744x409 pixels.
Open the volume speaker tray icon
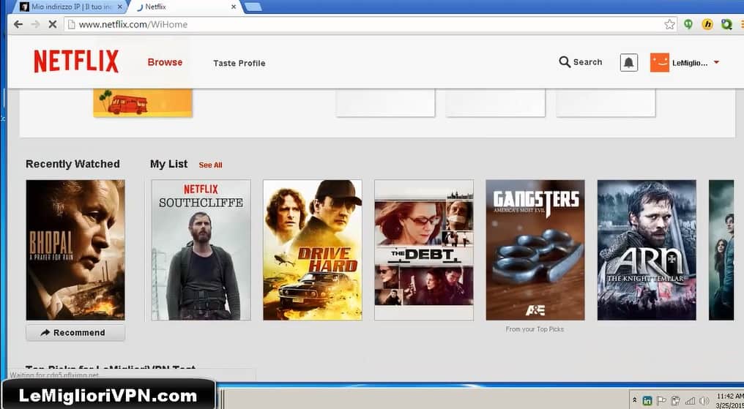click(704, 401)
